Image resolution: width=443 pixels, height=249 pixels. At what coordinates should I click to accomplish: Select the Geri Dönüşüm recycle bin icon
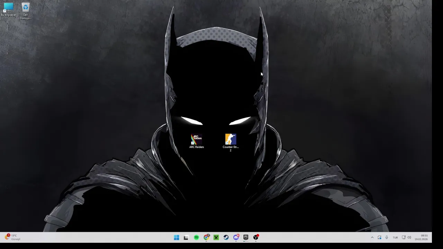[x=25, y=11]
